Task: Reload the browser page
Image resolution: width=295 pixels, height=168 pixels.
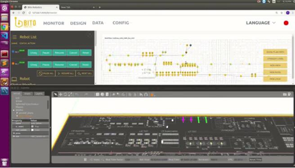Action: click(x=23, y=13)
